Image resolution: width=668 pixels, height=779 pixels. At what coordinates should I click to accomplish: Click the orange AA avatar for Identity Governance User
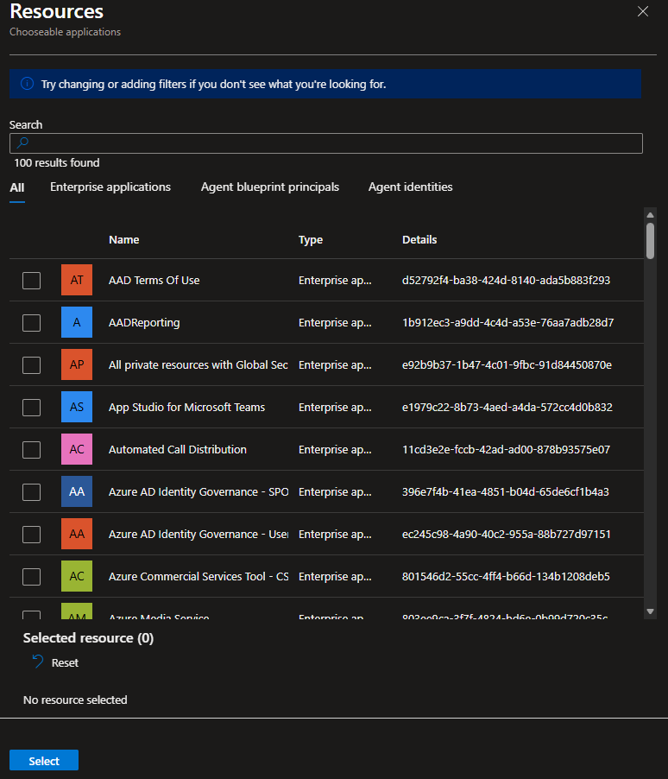point(77,534)
